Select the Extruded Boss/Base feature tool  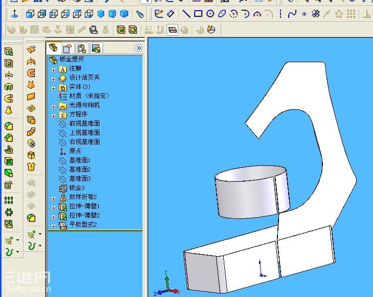click(x=9, y=52)
